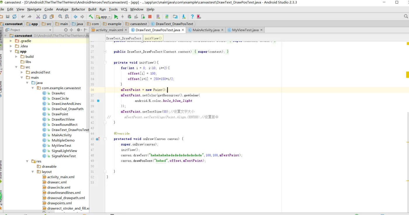Screen dimensions: 409x215
Task: Open the Project view type dropdown
Action: [x=28, y=30]
